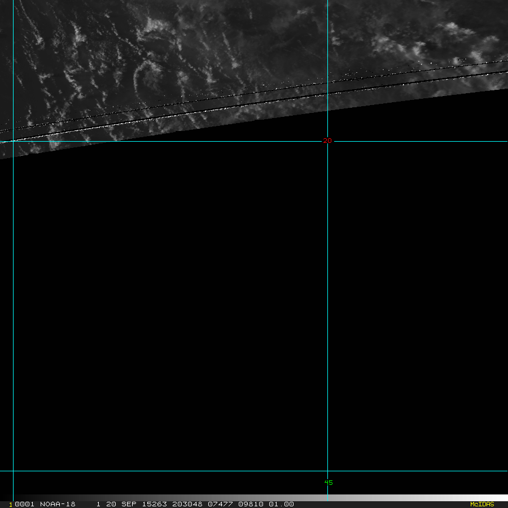Click the 15263 Julian day value
508x508 pixels.
152,504
